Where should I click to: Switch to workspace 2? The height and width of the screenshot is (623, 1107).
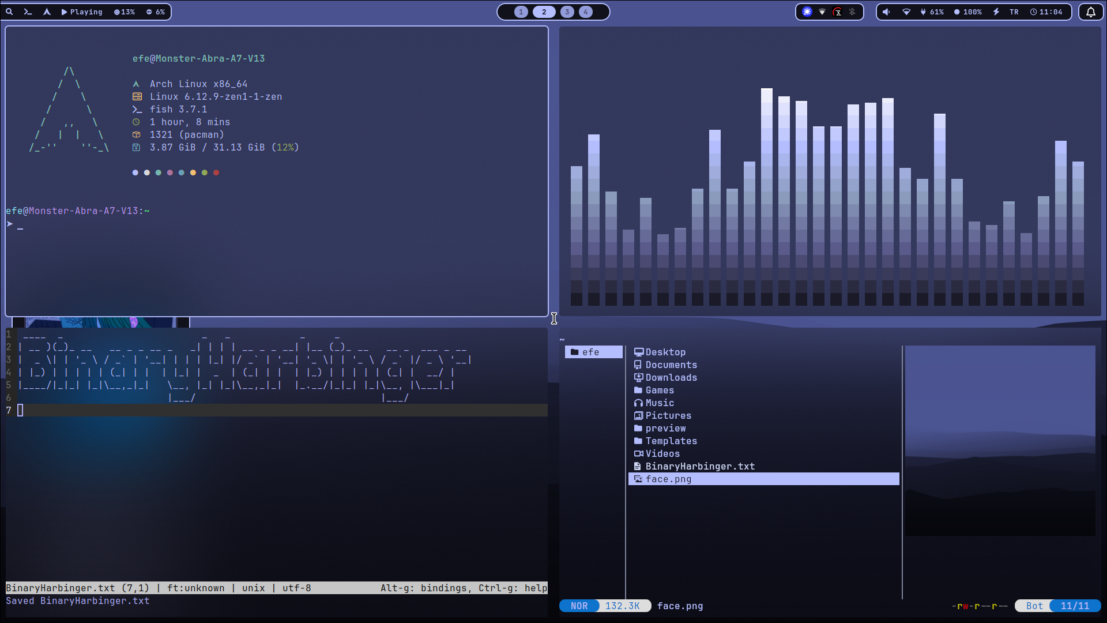coord(544,12)
